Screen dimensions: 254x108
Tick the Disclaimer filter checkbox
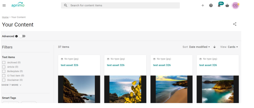[x=4, y=80]
